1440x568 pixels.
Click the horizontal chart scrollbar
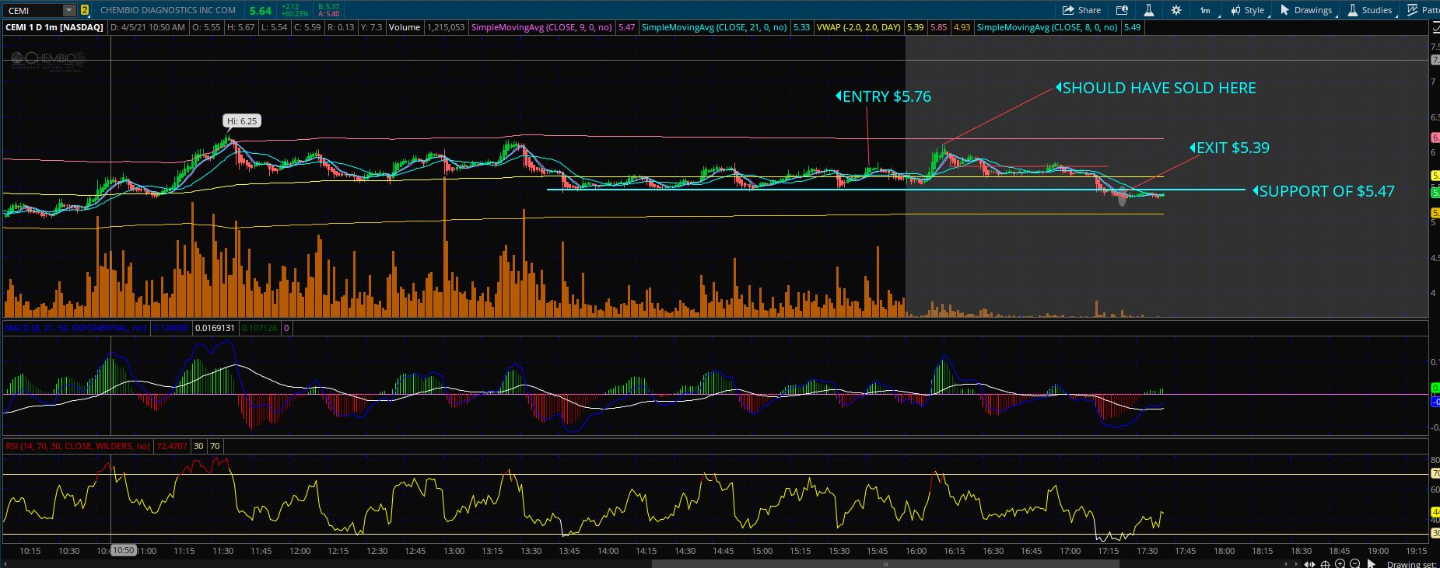point(885,564)
